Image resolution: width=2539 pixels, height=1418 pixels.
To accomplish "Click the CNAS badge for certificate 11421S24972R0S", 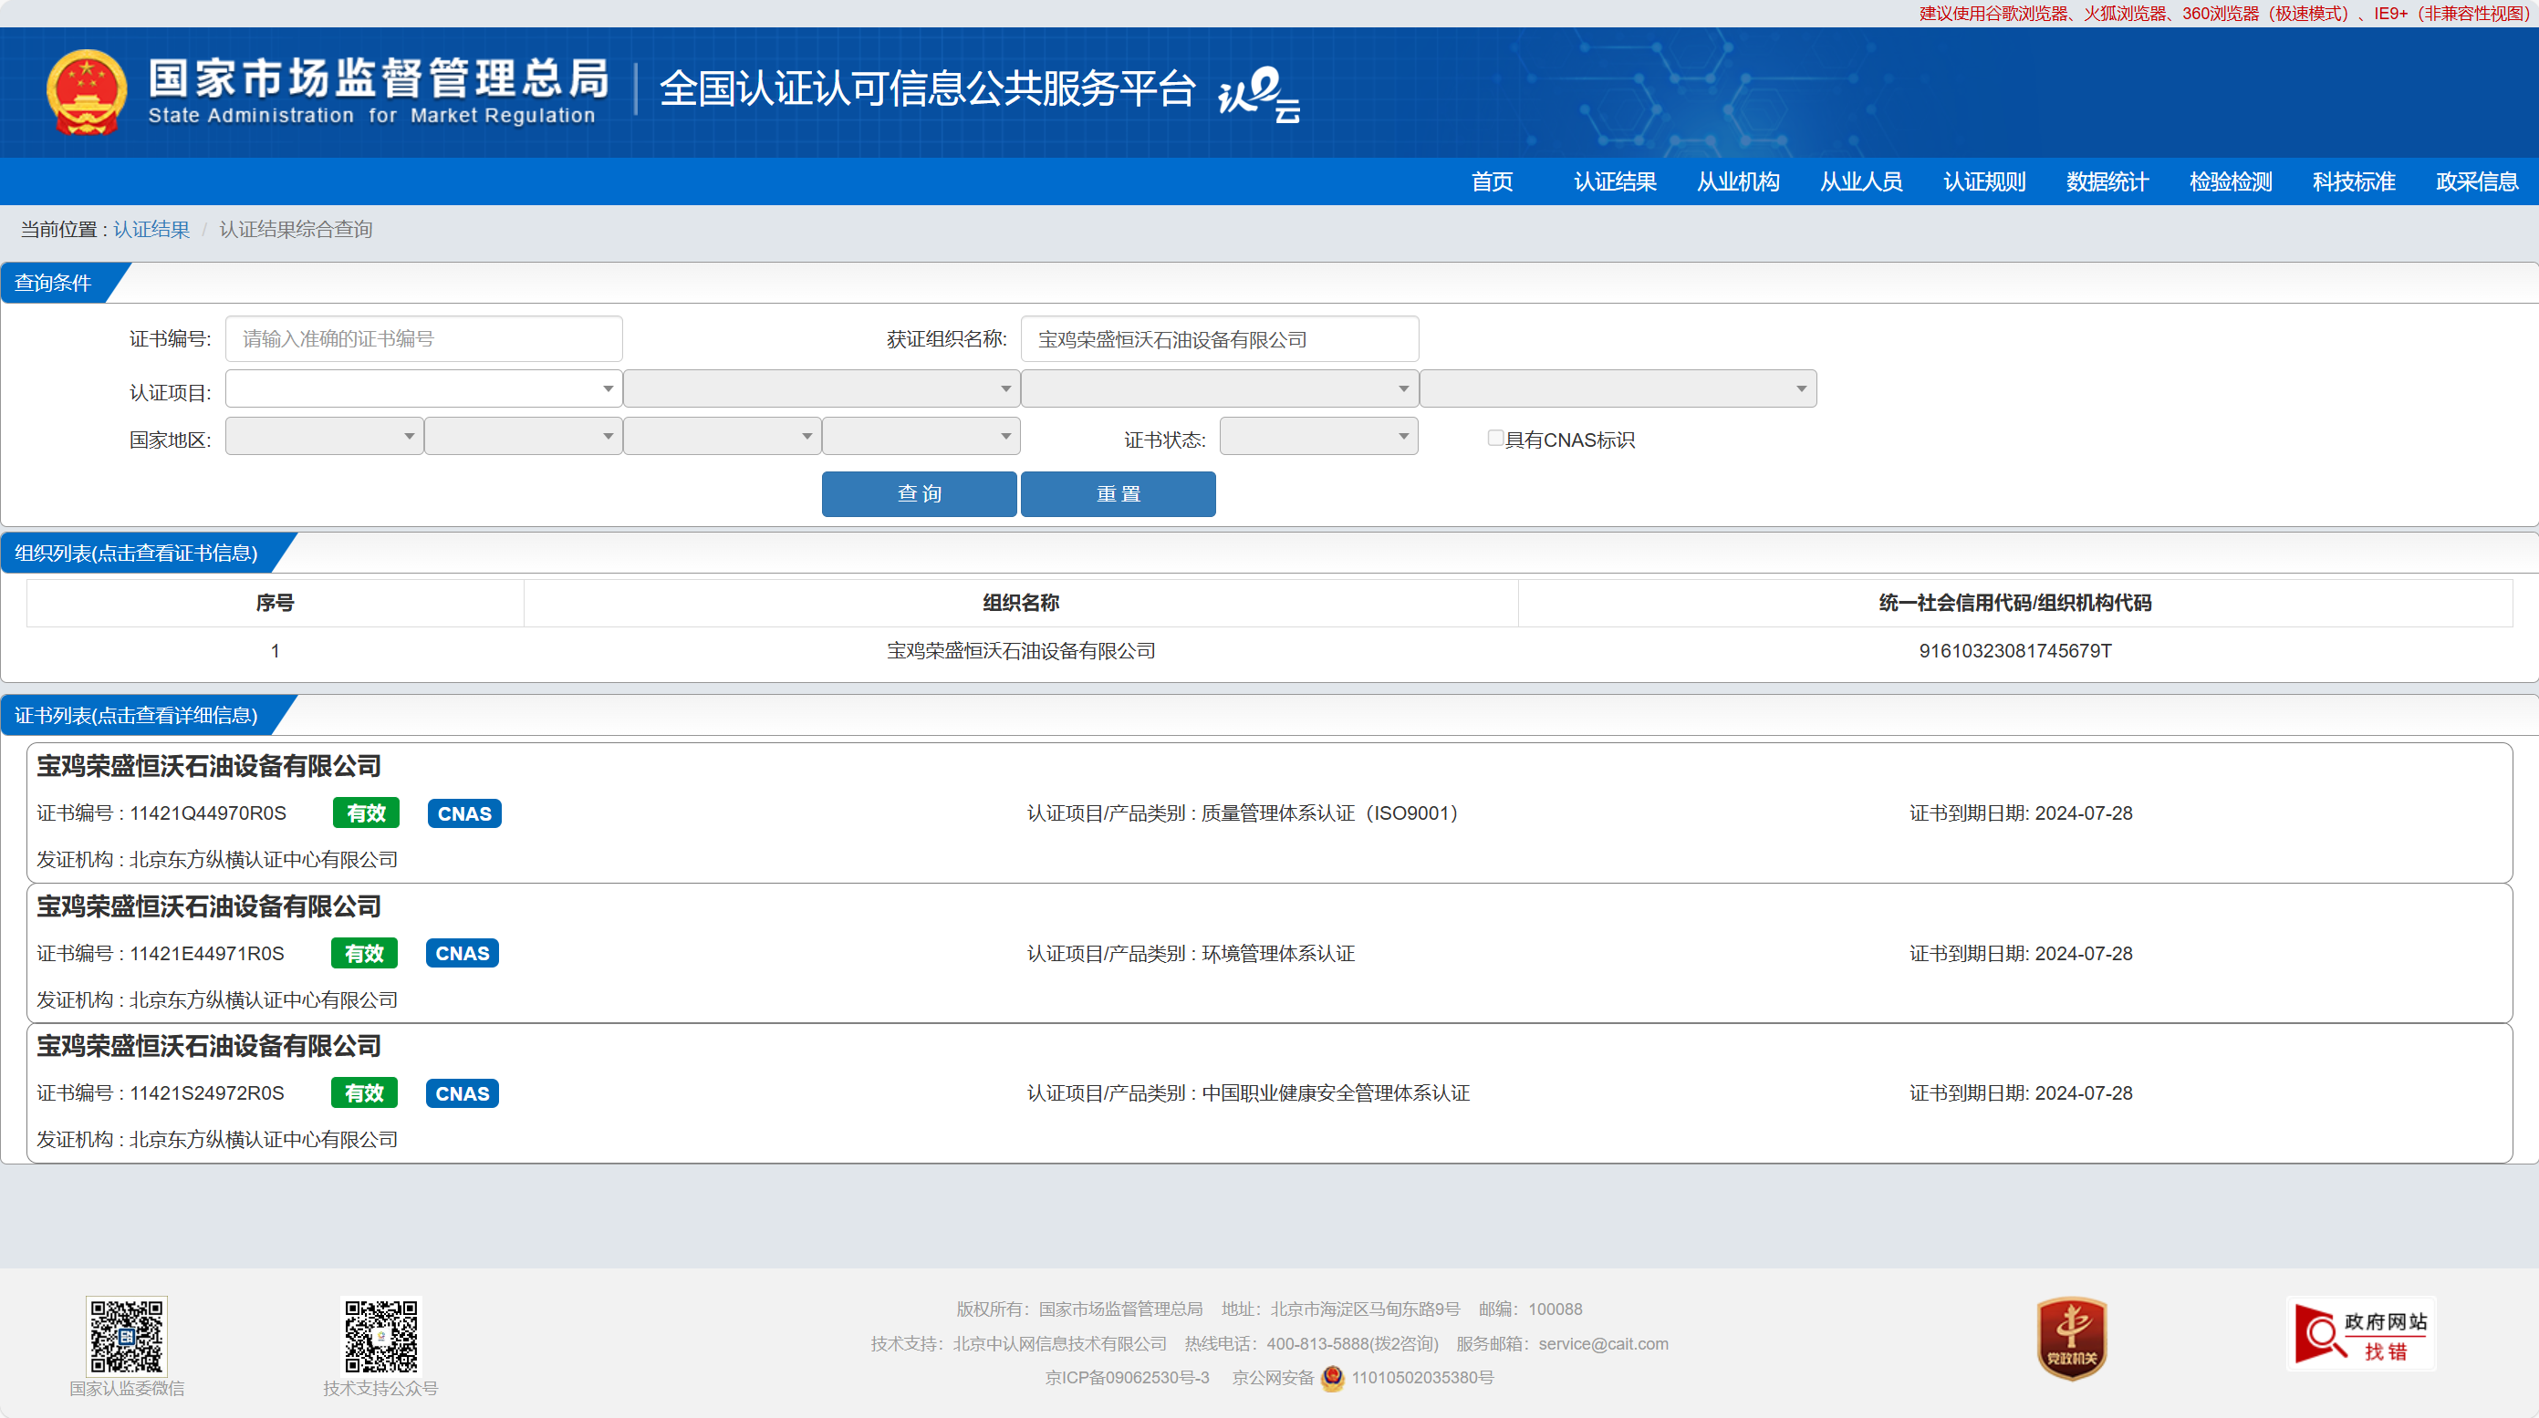I will (x=463, y=1093).
